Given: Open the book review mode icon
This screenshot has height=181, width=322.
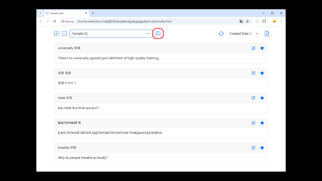Looking at the screenshot, I should pyautogui.click(x=158, y=33).
